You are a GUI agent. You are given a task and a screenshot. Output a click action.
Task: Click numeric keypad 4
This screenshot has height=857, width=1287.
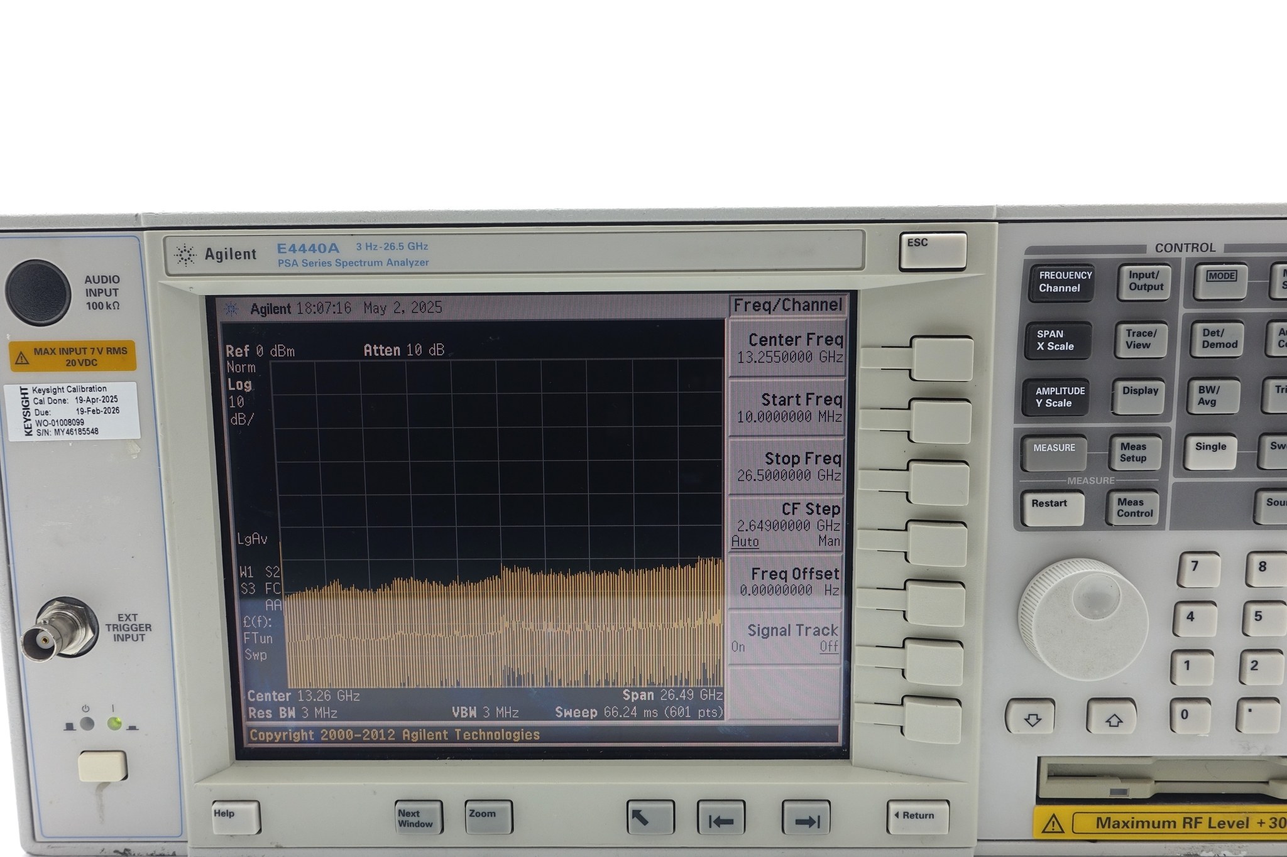pos(1195,619)
